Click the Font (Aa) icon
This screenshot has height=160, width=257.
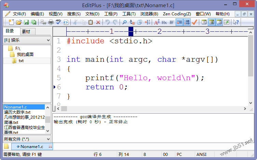tap(157, 22)
